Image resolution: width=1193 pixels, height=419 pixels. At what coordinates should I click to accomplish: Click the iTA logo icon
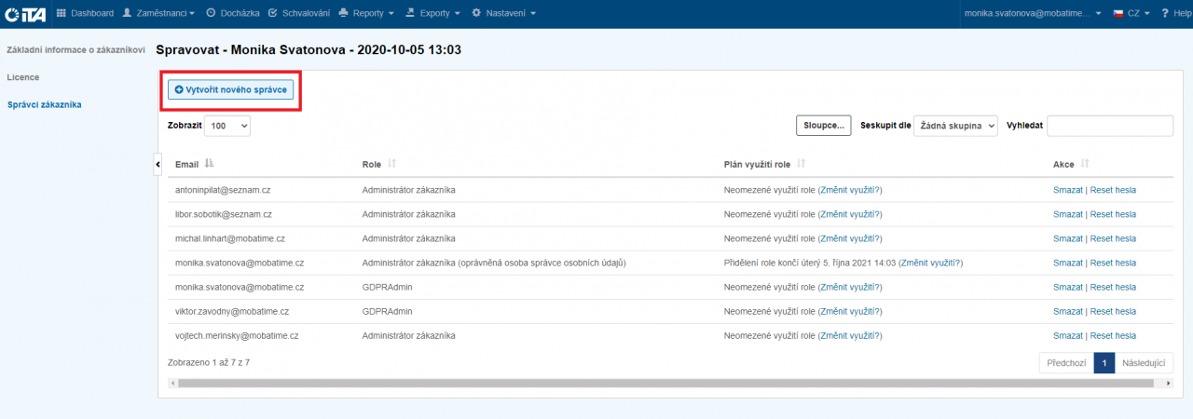[x=25, y=13]
